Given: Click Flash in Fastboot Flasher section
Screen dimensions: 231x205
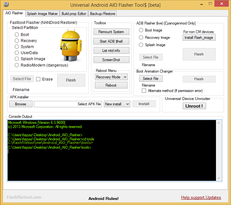Looking at the screenshot, I should [x=71, y=80].
